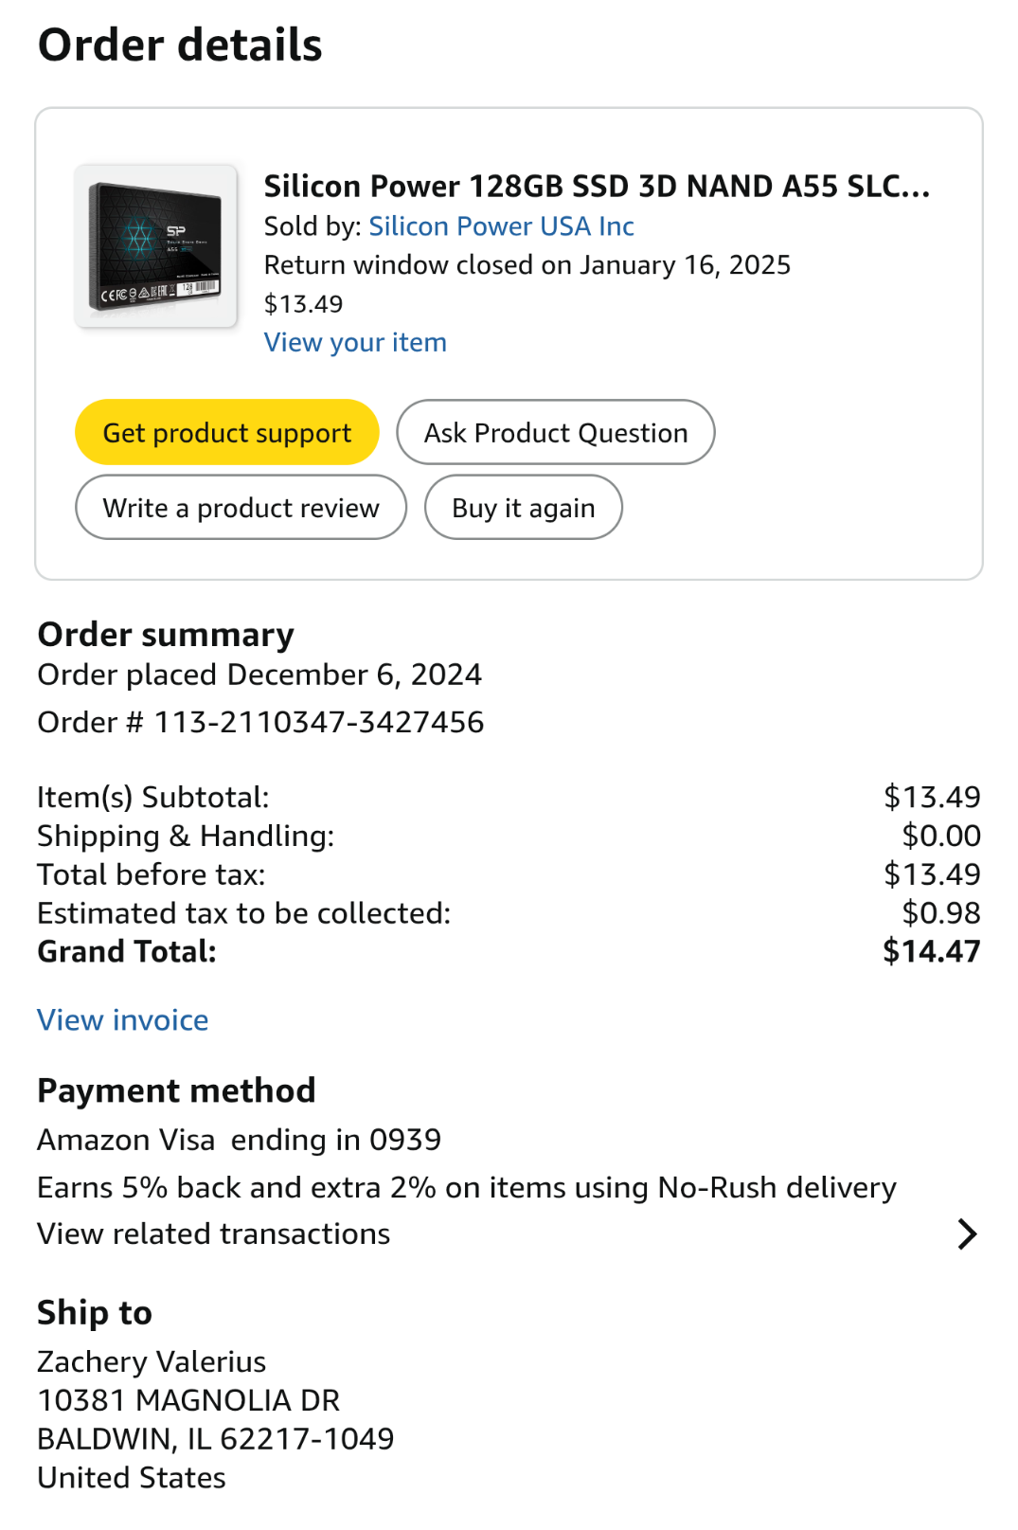Click the View your item link

tap(355, 342)
